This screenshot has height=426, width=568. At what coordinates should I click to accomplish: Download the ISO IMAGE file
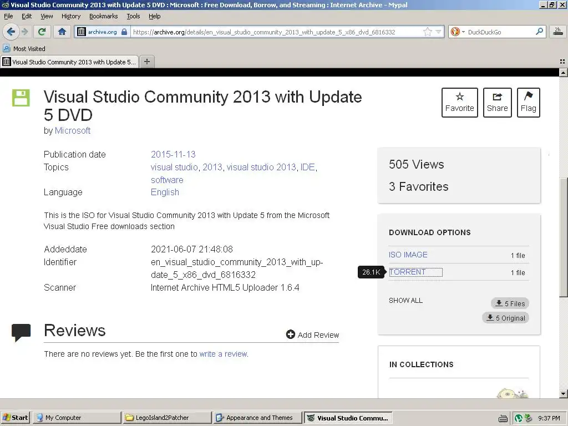click(x=408, y=255)
